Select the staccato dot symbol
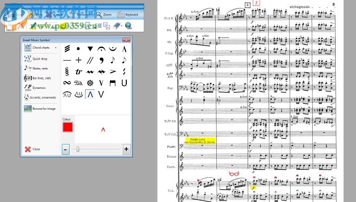Screen dimensions: 356x202 coord(79,49)
